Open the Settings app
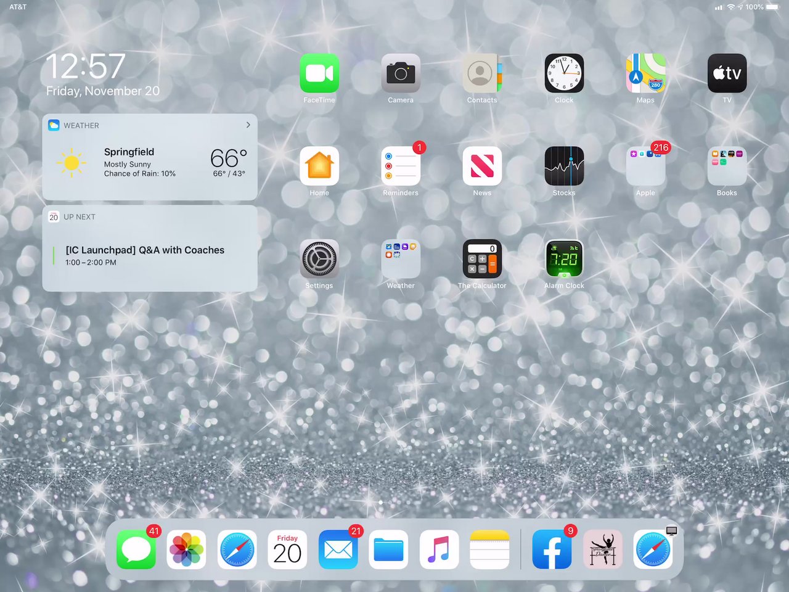Viewport: 789px width, 592px height. 319,259
